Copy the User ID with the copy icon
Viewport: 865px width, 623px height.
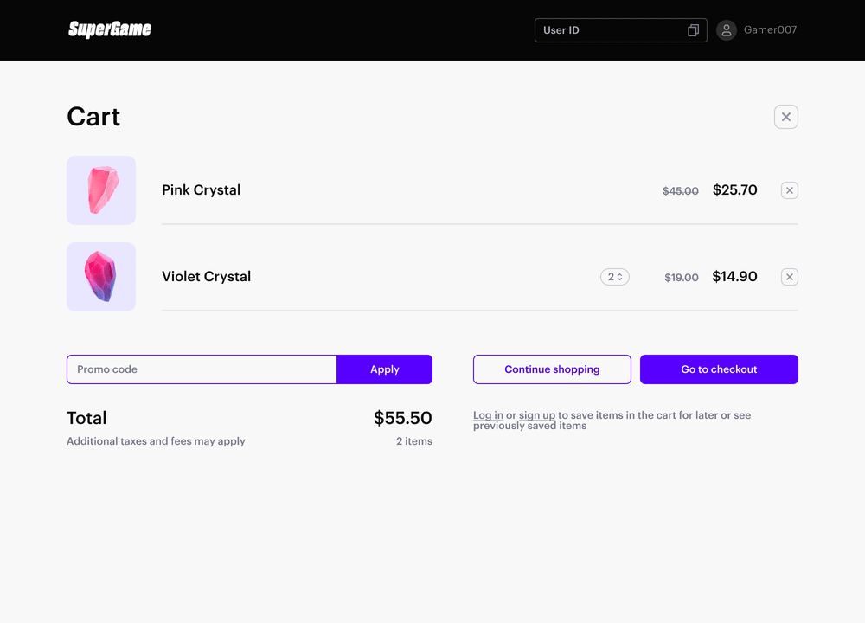[x=693, y=30]
